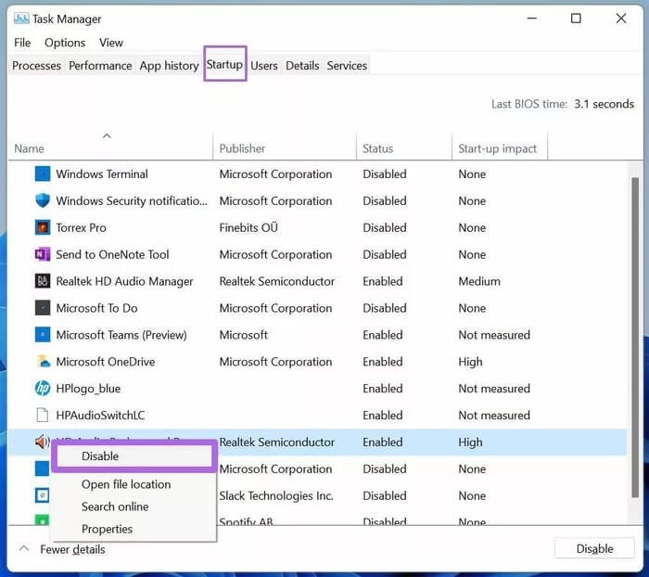Maximize the Task Manager window
This screenshot has height=577, width=649.
(x=576, y=19)
